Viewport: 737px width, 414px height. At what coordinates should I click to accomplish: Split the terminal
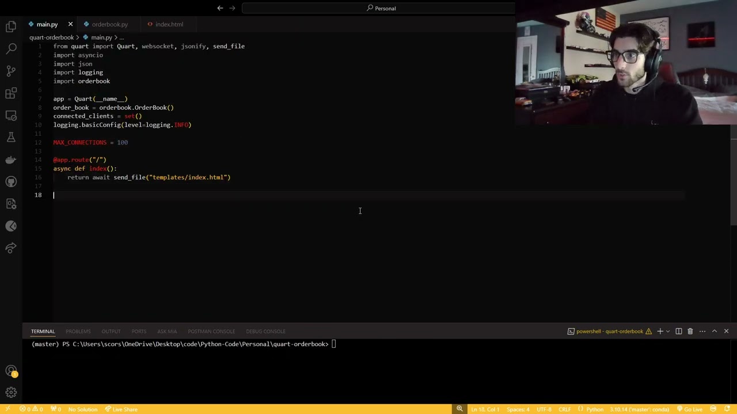(679, 331)
